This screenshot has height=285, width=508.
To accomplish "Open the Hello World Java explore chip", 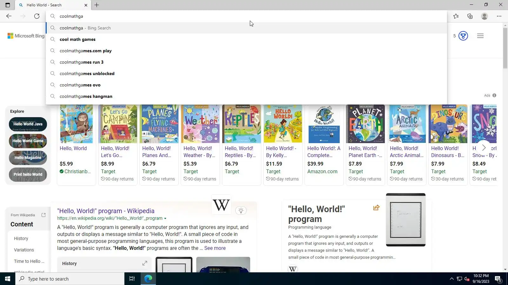I will pyautogui.click(x=28, y=124).
